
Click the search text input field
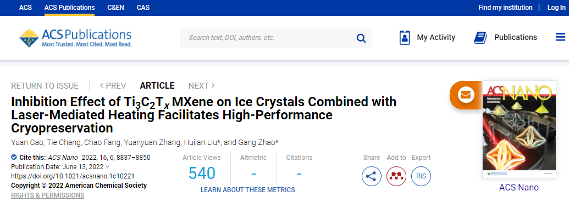pos(268,38)
